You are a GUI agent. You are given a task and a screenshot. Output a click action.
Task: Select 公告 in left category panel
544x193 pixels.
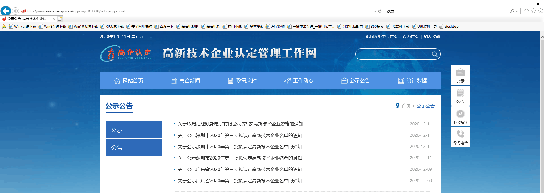tap(134, 147)
